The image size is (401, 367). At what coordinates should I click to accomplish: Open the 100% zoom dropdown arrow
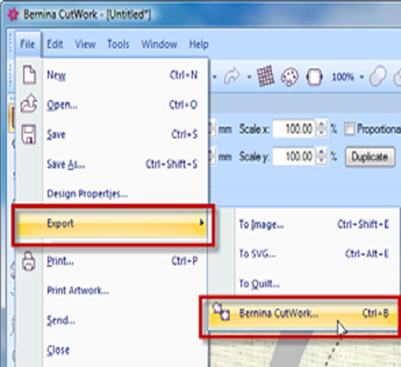(x=362, y=77)
